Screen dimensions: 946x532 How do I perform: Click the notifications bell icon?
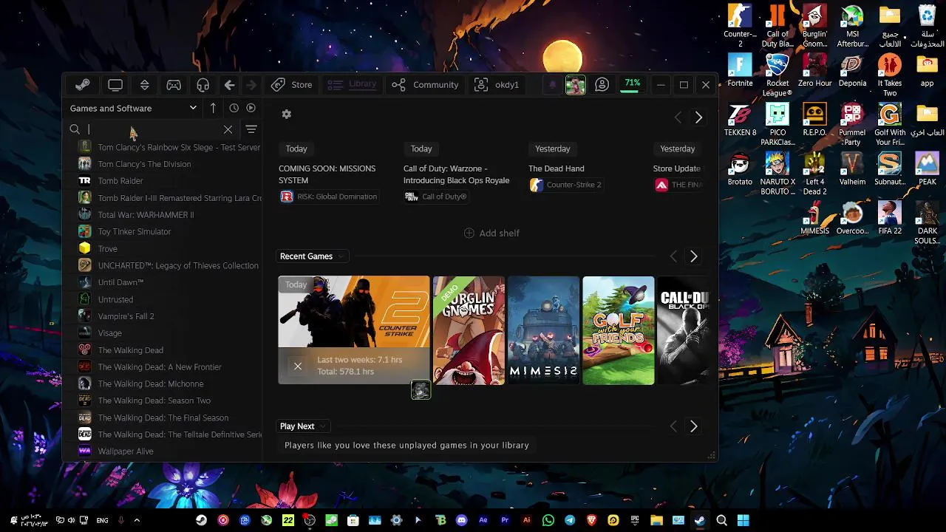552,85
